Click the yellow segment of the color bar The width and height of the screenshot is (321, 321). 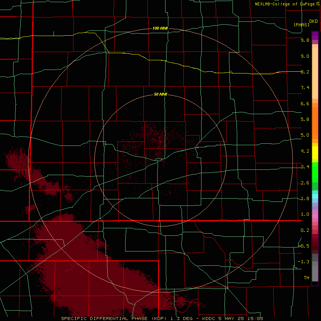(x=315, y=153)
